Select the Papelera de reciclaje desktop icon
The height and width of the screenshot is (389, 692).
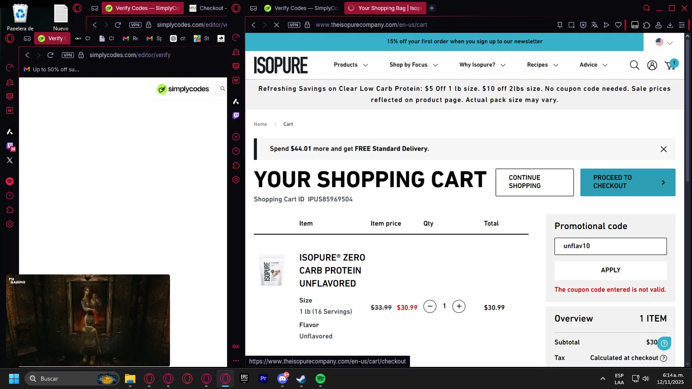20,18
